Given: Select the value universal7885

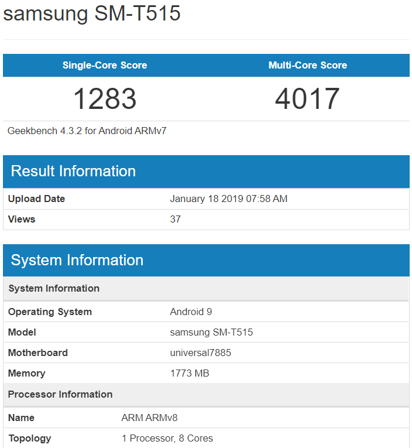Looking at the screenshot, I should click(201, 353).
